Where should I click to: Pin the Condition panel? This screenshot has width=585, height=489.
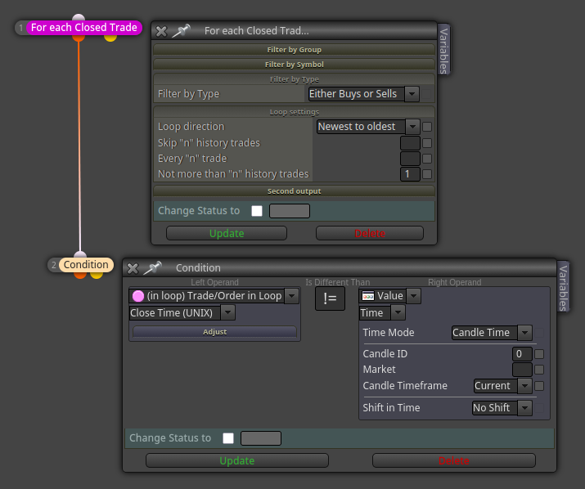[x=153, y=268]
